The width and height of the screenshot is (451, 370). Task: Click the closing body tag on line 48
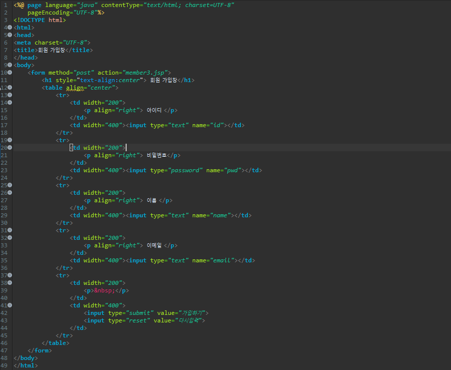pos(26,358)
